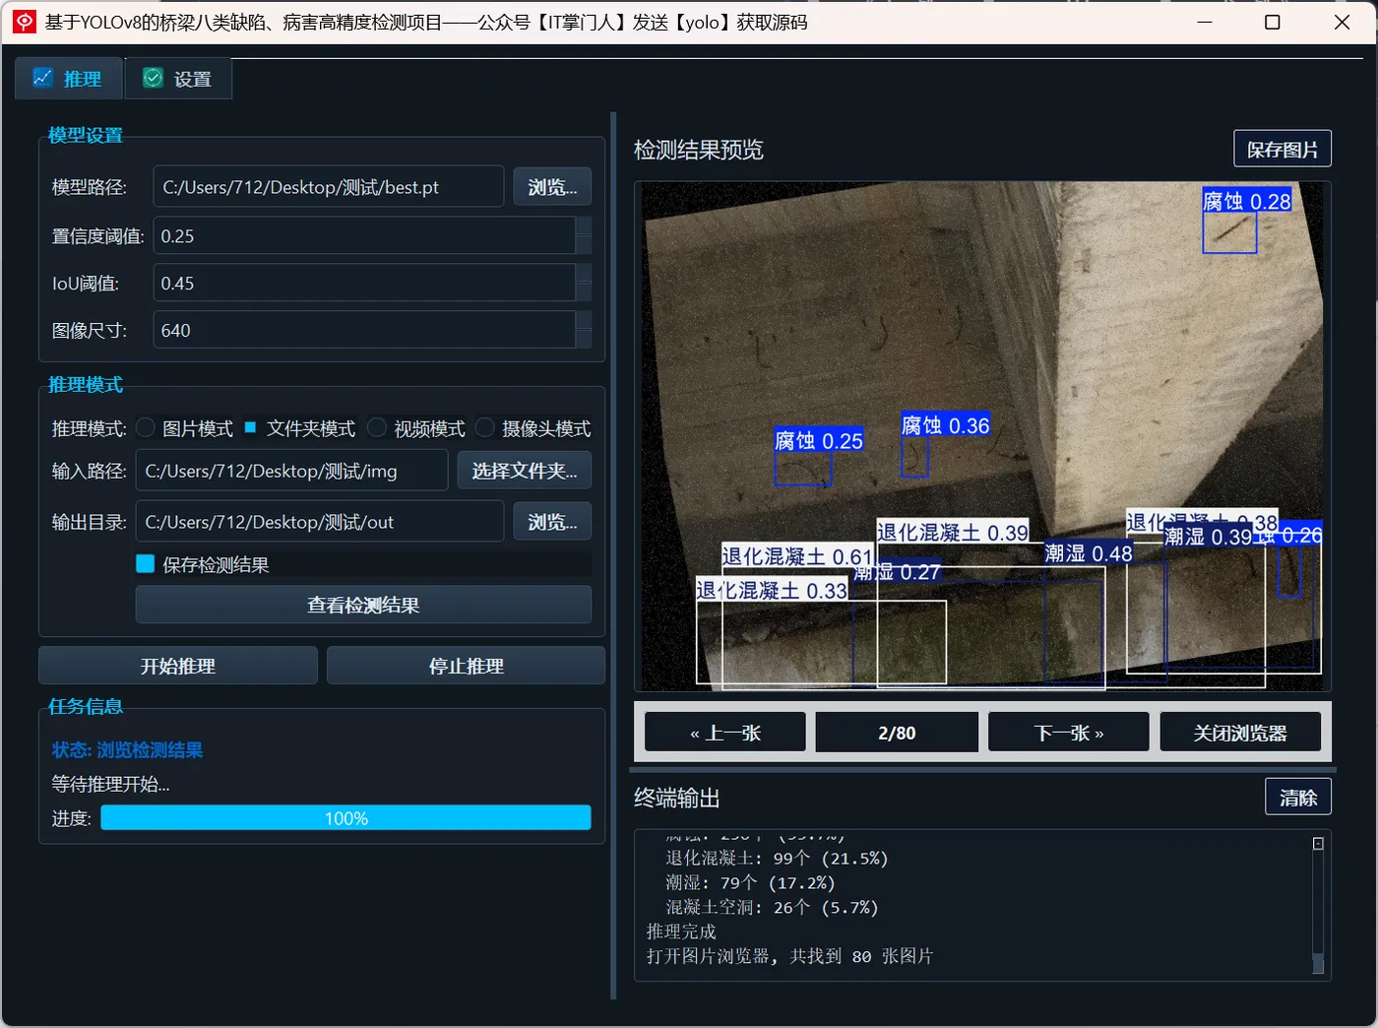Click the 选择文件夹 button
The width and height of the screenshot is (1378, 1028).
(x=525, y=471)
